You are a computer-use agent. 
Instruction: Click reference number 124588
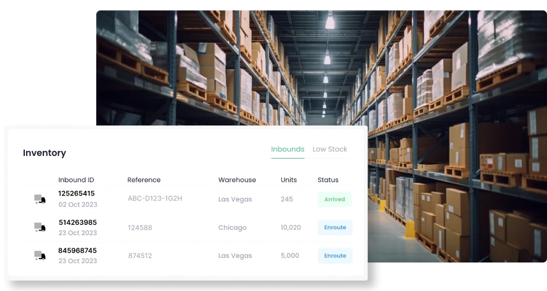click(140, 227)
